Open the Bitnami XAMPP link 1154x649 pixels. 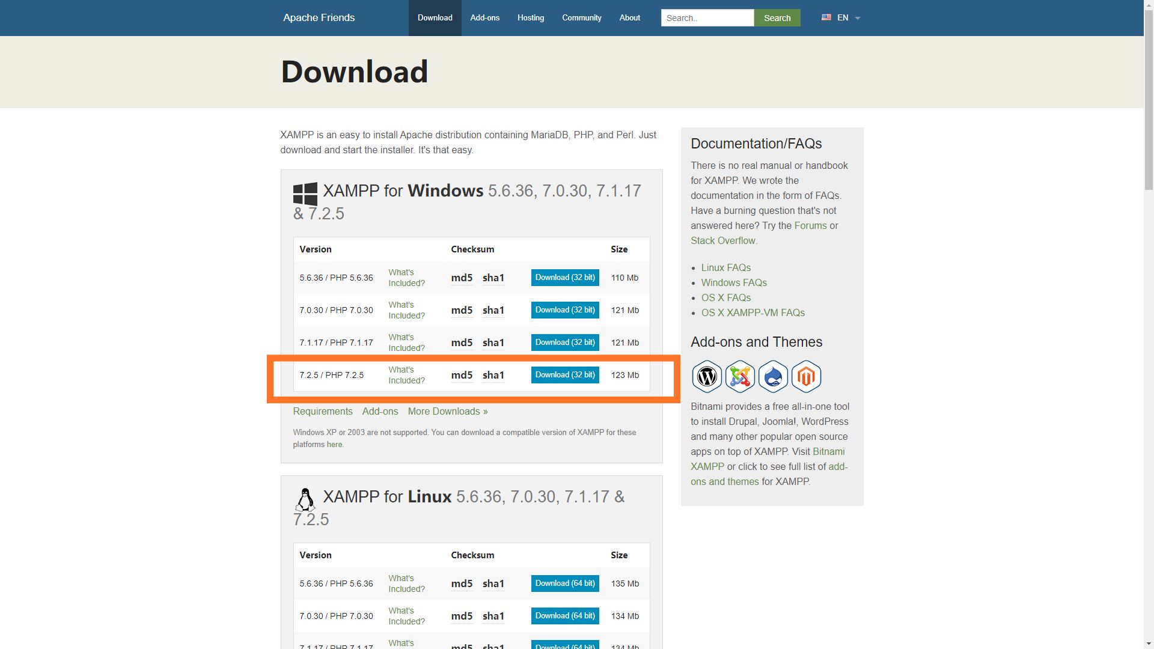tap(828, 451)
